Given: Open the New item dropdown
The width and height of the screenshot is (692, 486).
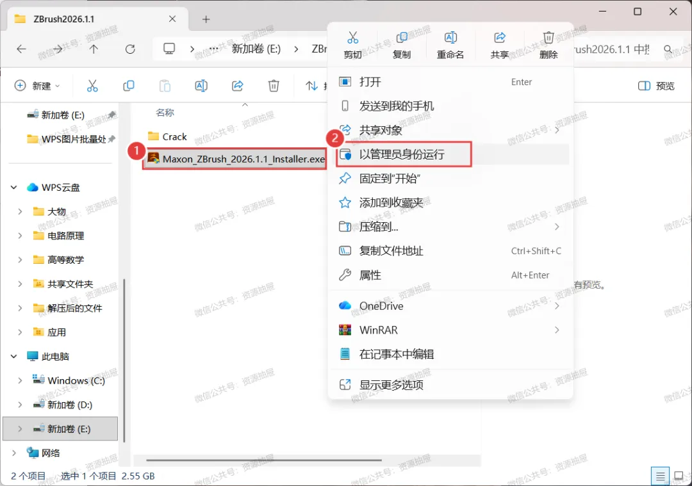Looking at the screenshot, I should pyautogui.click(x=38, y=86).
